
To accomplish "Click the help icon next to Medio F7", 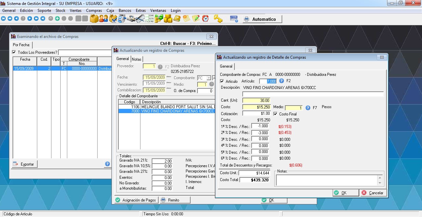I will pos(308,108).
